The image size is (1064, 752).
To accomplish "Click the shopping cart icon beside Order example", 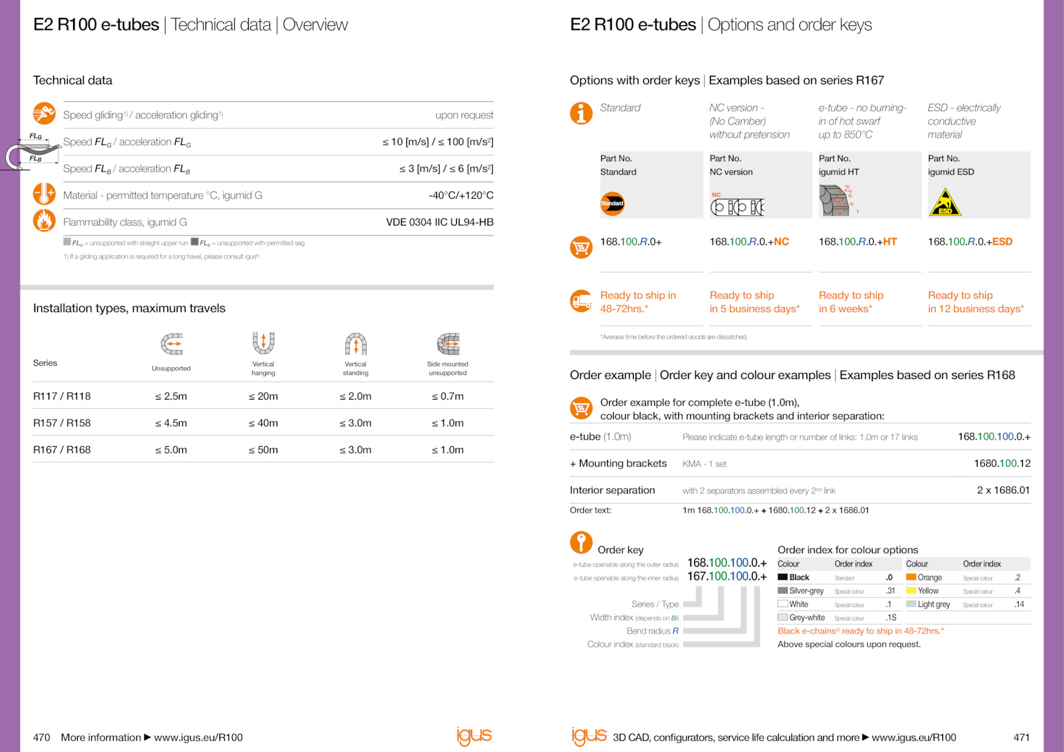I will [581, 408].
